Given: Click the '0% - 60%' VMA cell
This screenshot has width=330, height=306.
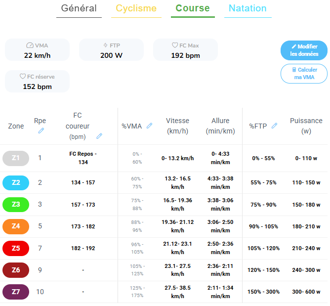Looking at the screenshot, I should pos(137,158).
